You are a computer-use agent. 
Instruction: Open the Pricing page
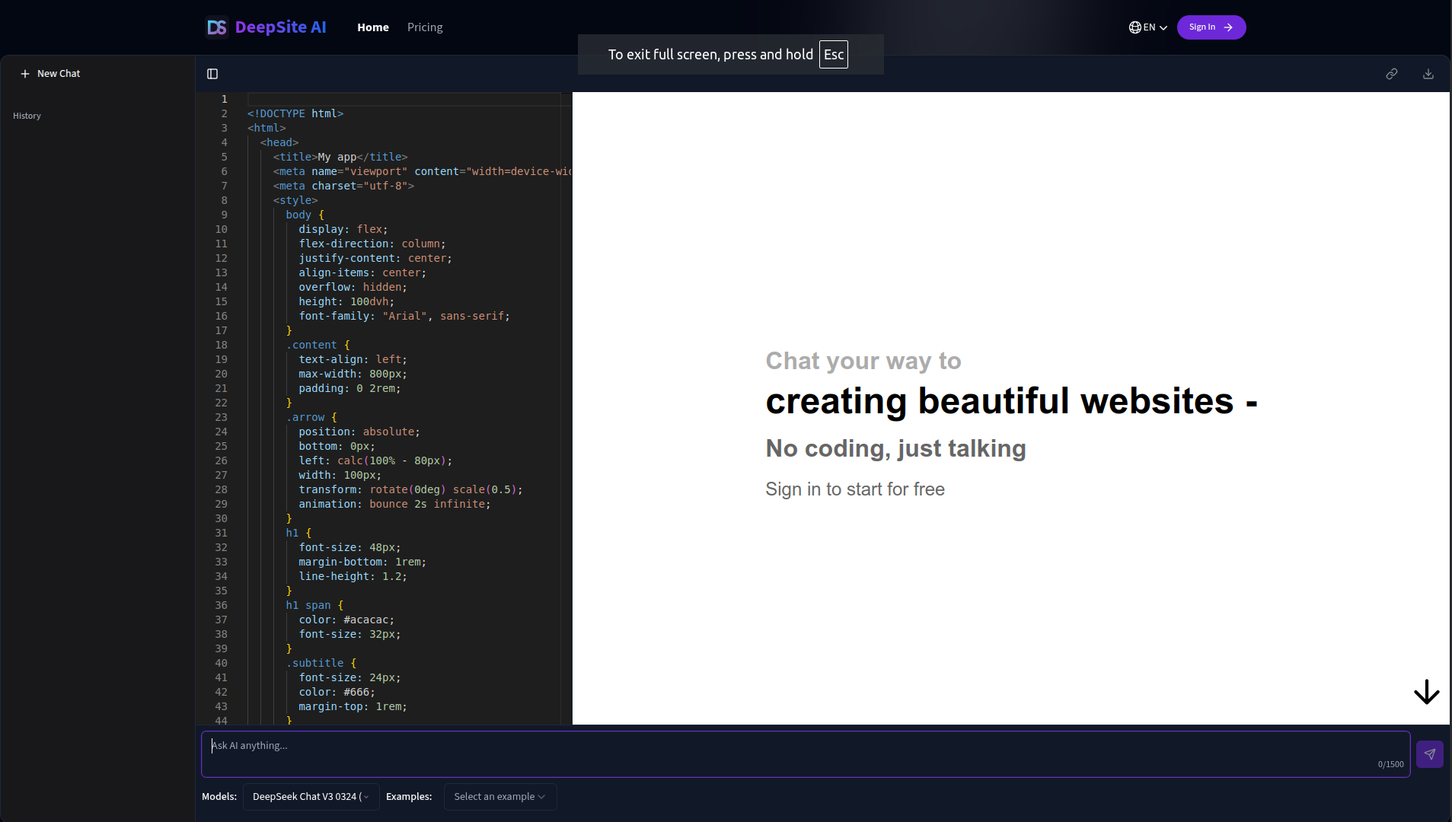pos(425,27)
